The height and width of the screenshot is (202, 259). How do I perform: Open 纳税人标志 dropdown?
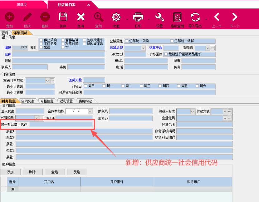click(x=193, y=112)
